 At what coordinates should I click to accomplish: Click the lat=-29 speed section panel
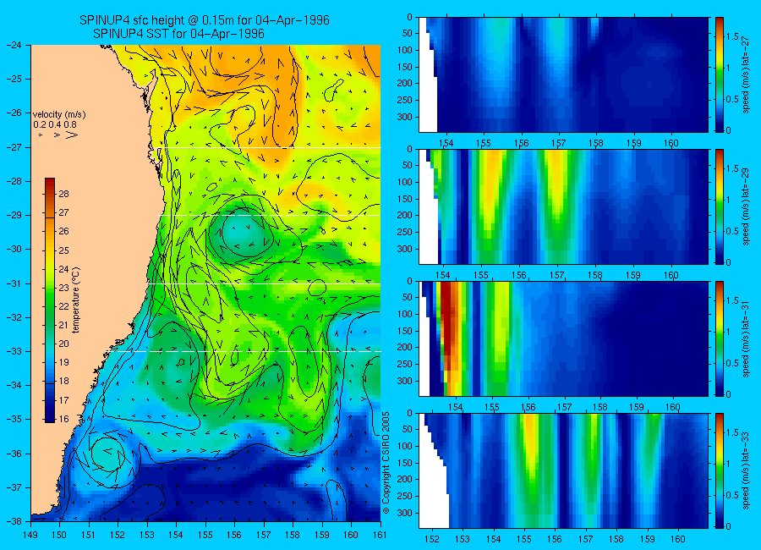point(563,206)
